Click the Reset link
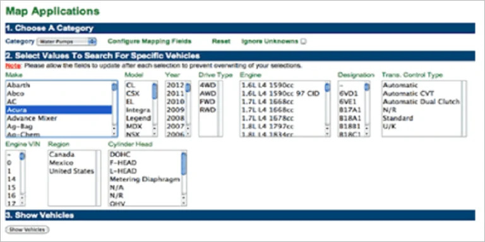The height and width of the screenshot is (242, 485). pyautogui.click(x=221, y=41)
